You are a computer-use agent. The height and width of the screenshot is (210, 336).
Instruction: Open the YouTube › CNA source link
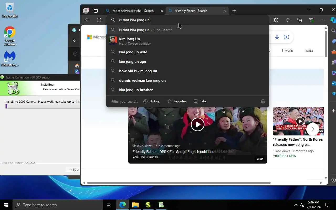pyautogui.click(x=284, y=156)
